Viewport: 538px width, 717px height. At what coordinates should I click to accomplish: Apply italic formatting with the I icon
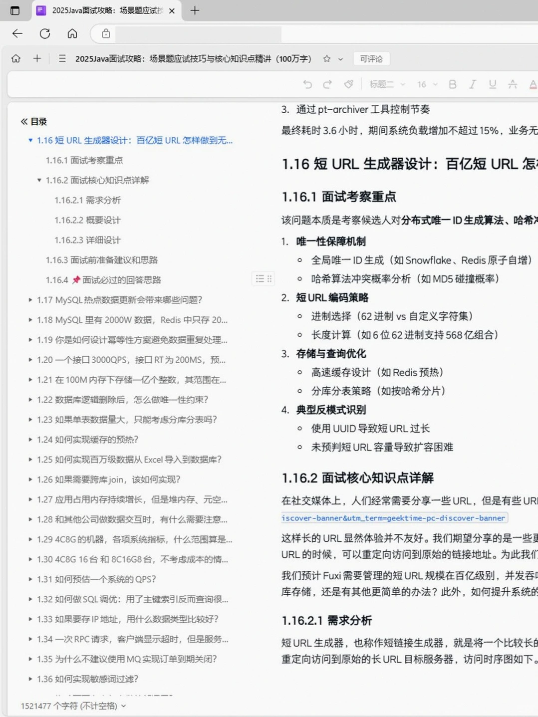pos(473,84)
